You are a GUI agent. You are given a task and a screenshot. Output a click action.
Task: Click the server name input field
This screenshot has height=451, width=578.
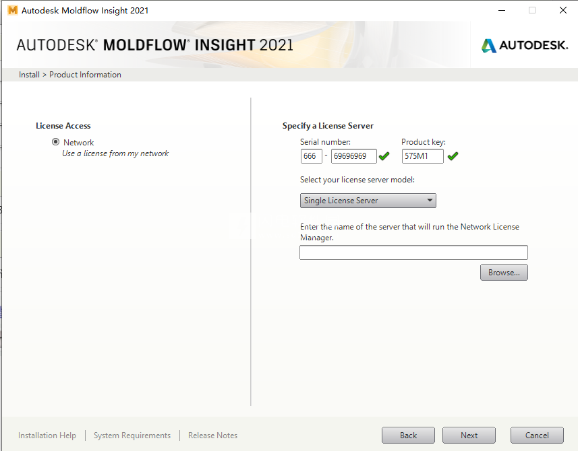tap(413, 252)
